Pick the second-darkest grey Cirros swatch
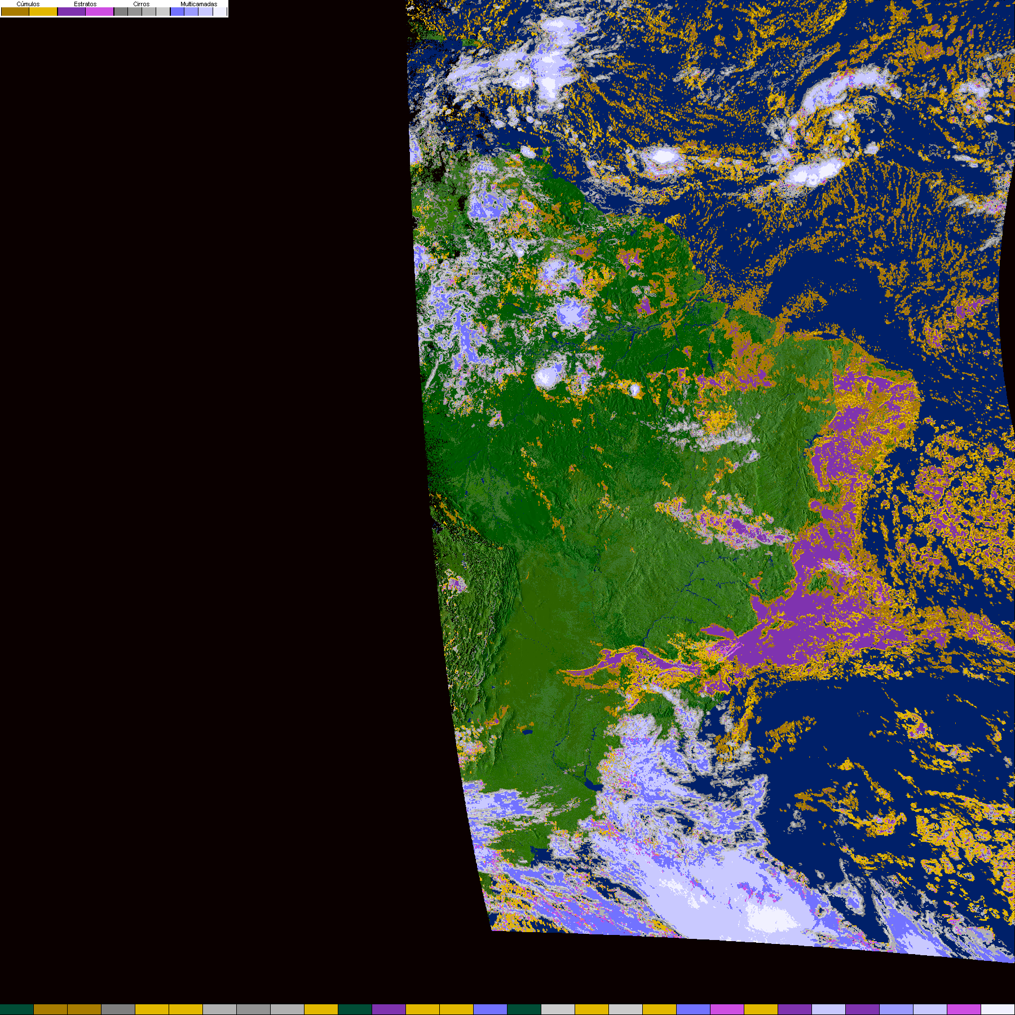Image resolution: width=1015 pixels, height=1015 pixels. [135, 11]
